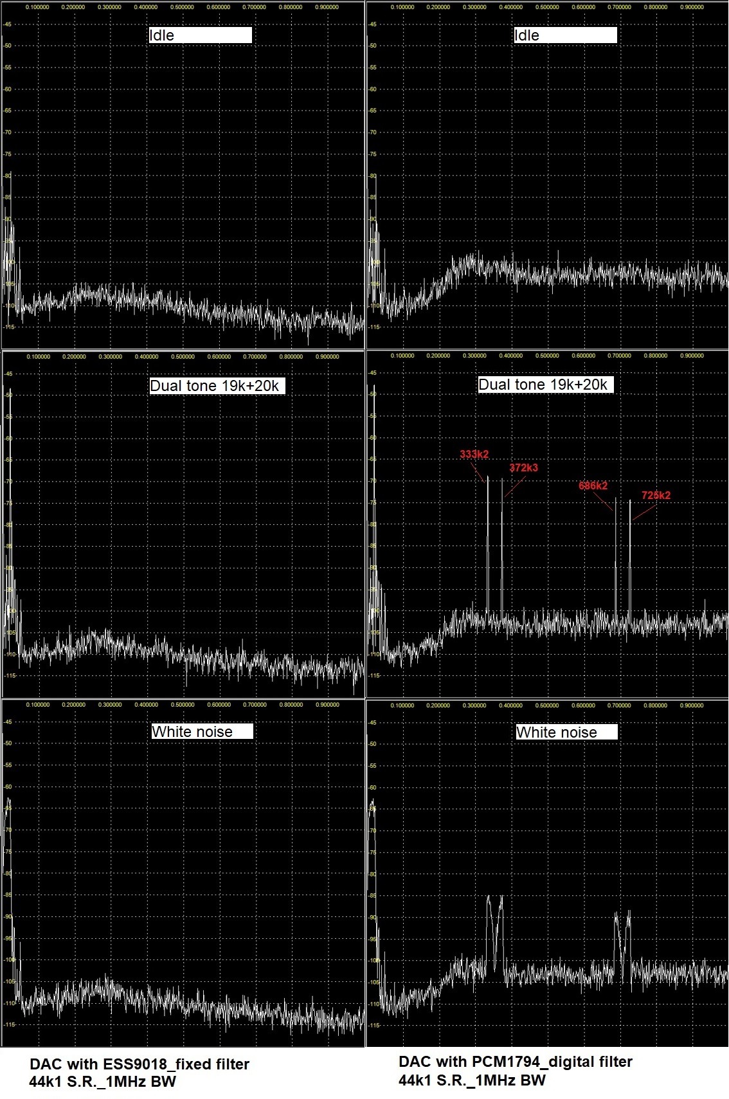Image resolution: width=729 pixels, height=1099 pixels.
Task: Click 'Dual tone 19k+20k' label in ESS9018 column
Action: (x=217, y=386)
